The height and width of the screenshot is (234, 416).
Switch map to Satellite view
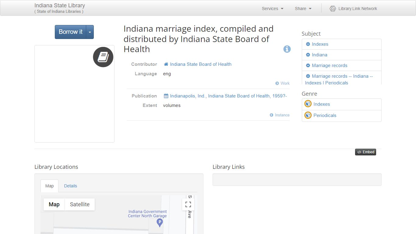80,204
